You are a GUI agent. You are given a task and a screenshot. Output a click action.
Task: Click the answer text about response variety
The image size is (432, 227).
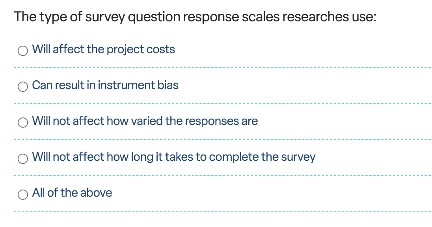pyautogui.click(x=145, y=121)
